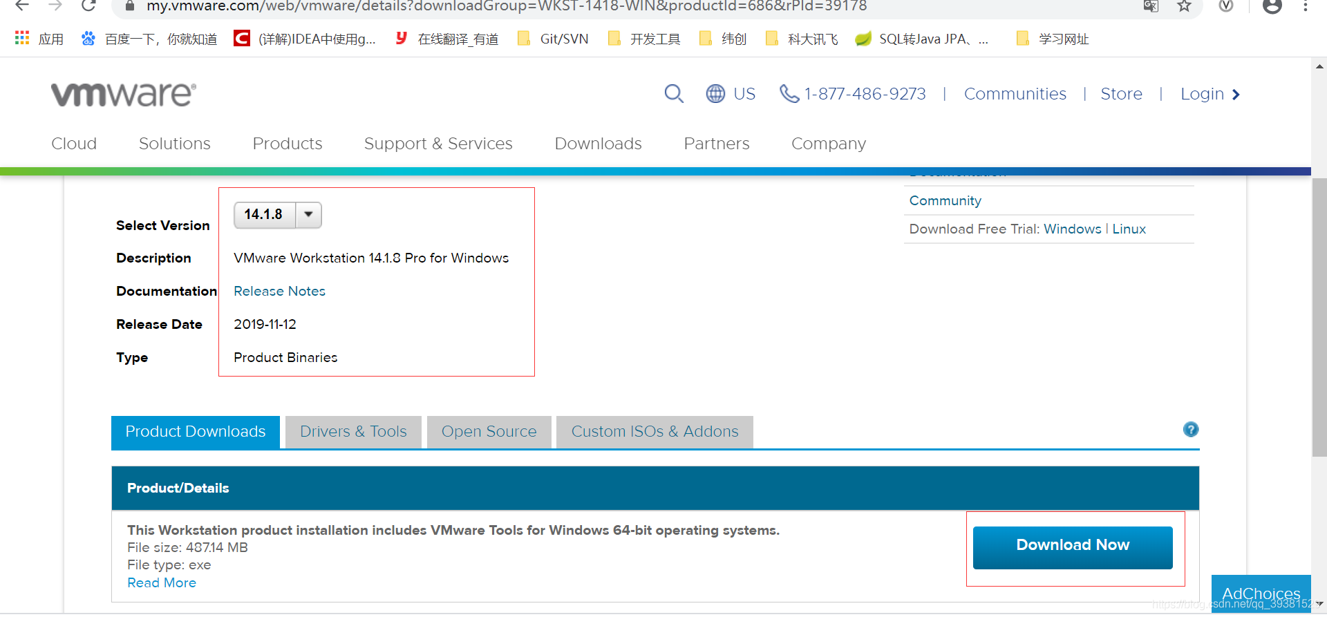Image resolution: width=1327 pixels, height=617 pixels.
Task: Switch to Open Source tab
Action: pyautogui.click(x=489, y=432)
